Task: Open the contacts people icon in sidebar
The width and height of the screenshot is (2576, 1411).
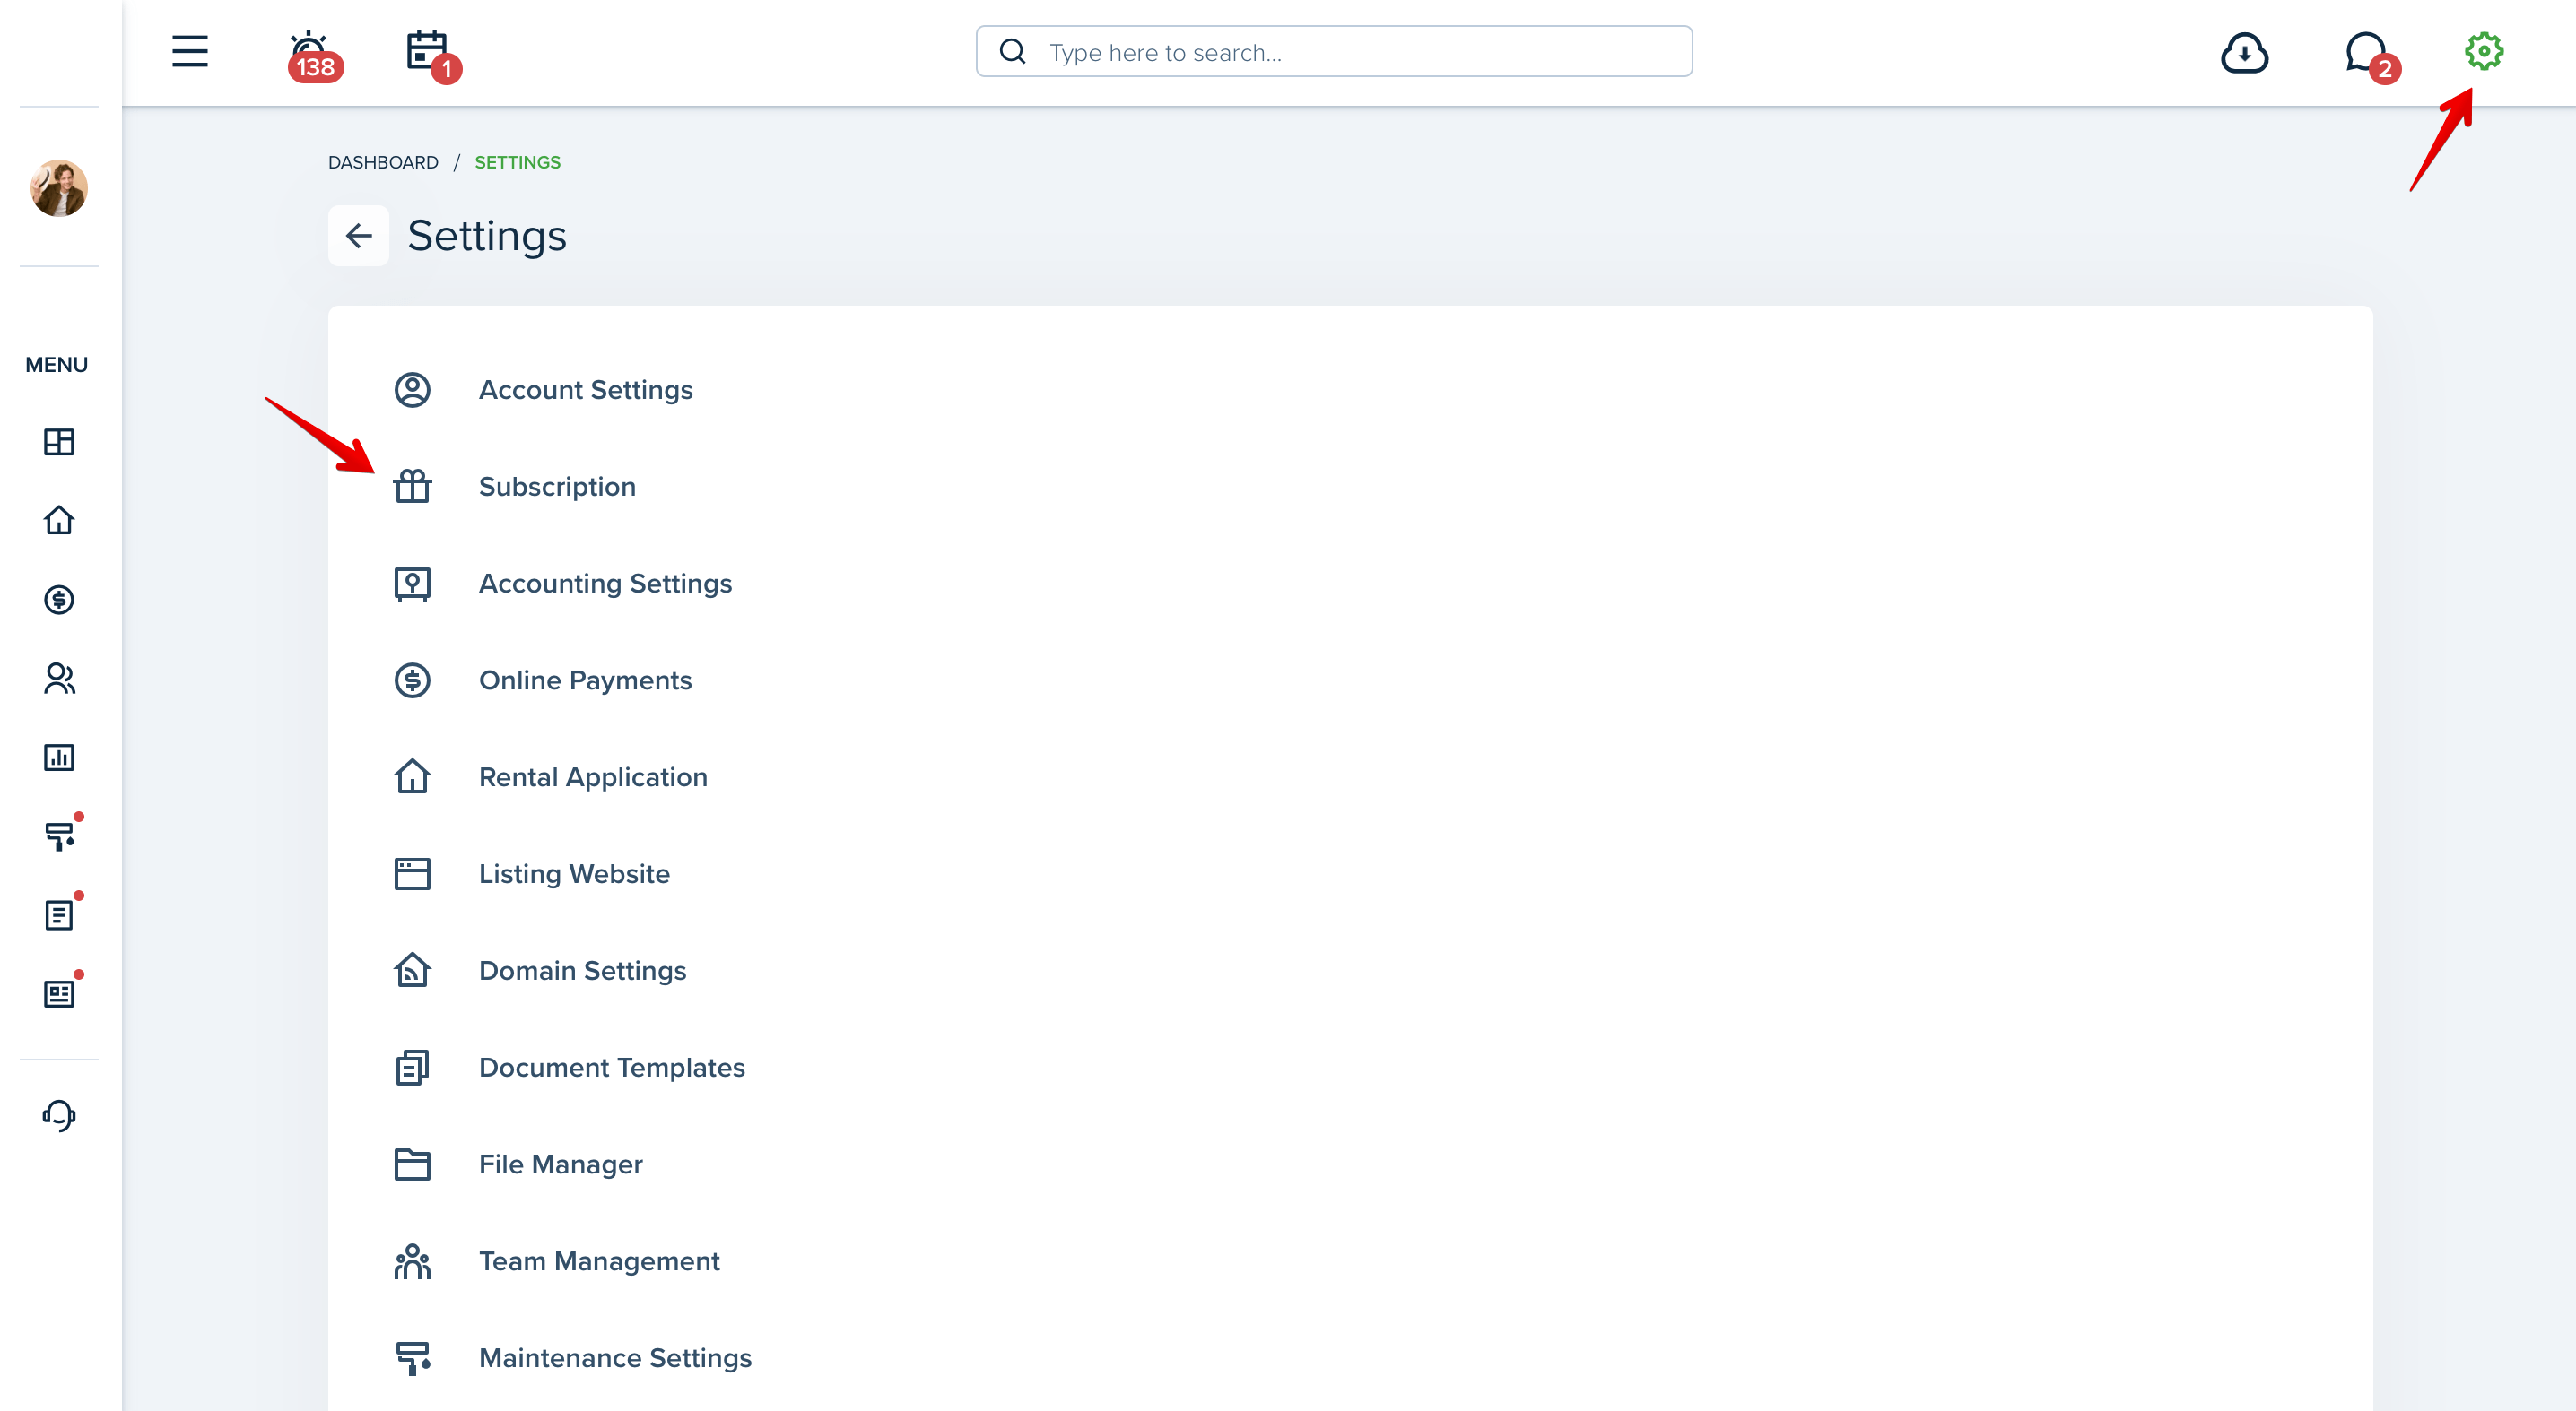Action: point(59,679)
